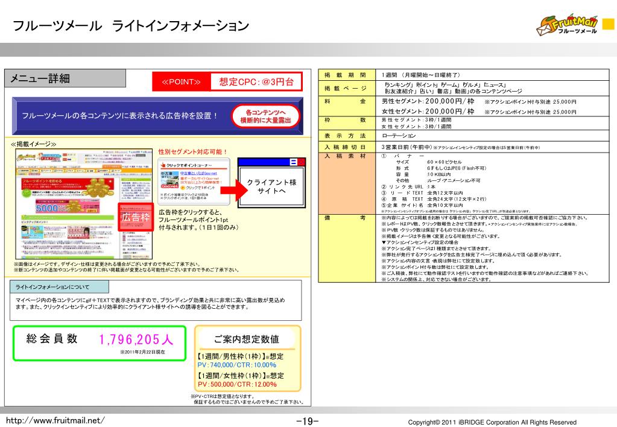This screenshot has height=427, width=617.
Task: Click the ライトインフォメーションについて label
Action: pos(52,287)
